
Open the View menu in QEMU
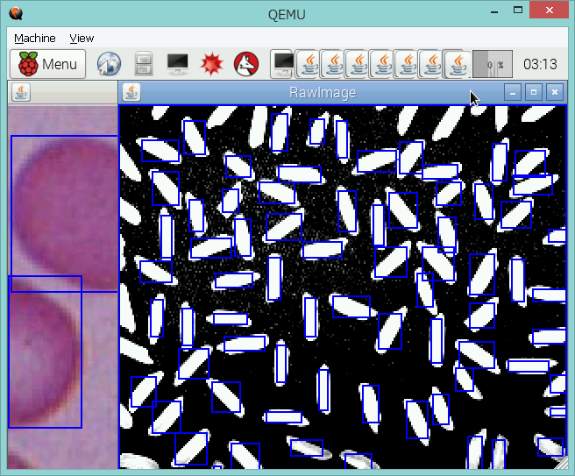(x=82, y=39)
